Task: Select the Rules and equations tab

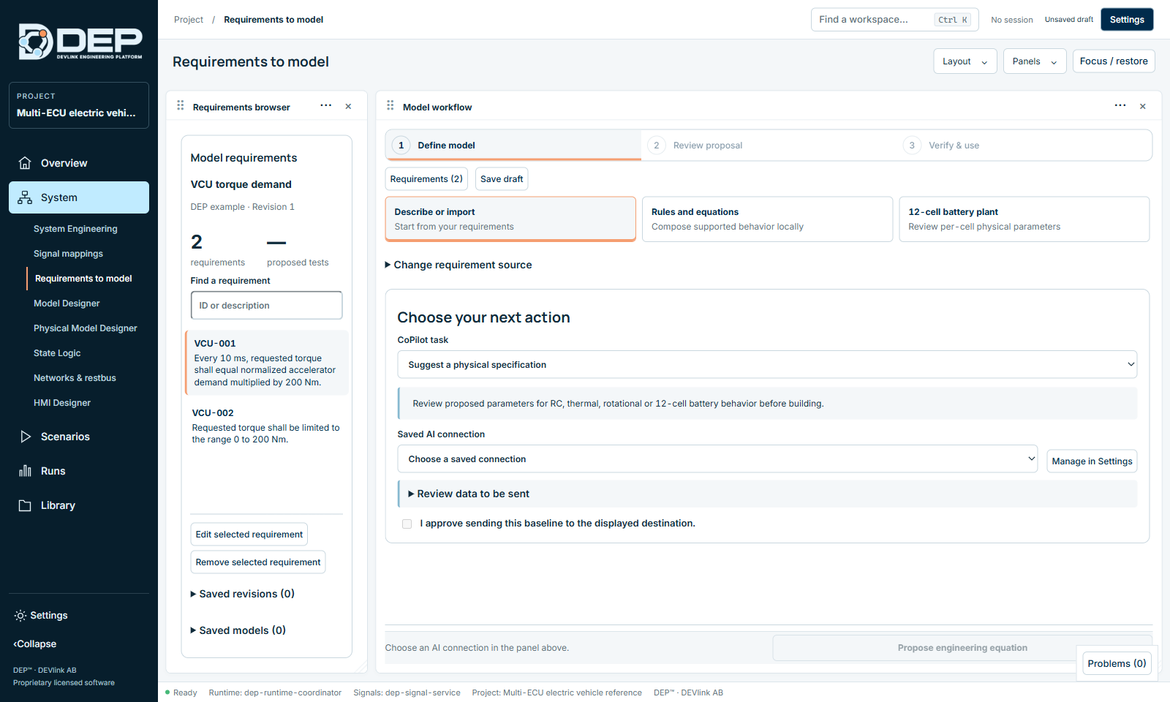Action: click(x=767, y=219)
